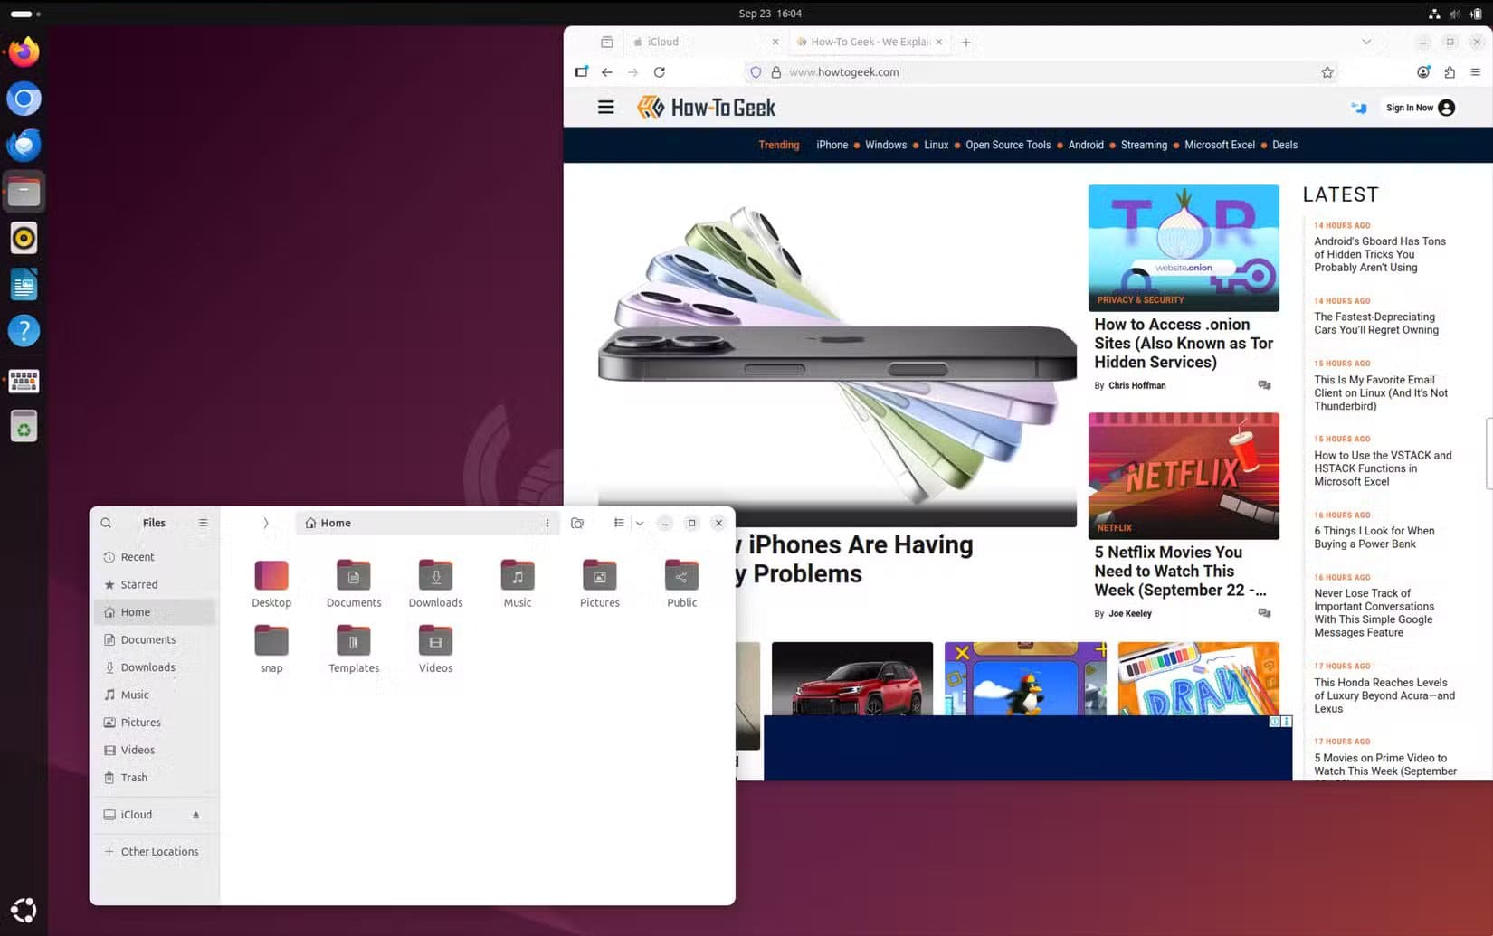Open Firefox application menu
This screenshot has height=936, width=1493.
click(x=1476, y=72)
